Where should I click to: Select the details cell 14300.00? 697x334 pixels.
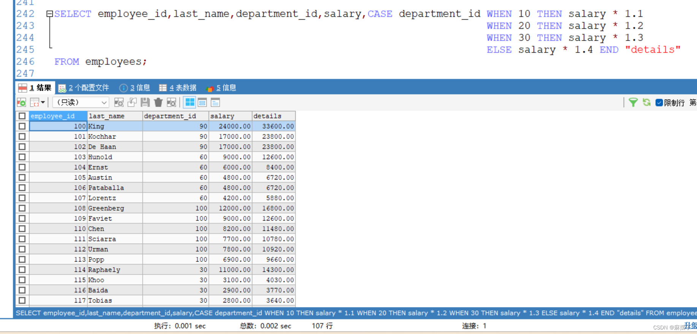(274, 269)
